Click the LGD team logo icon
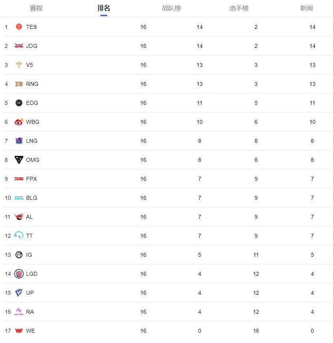This screenshot has width=333, height=343. pyautogui.click(x=19, y=274)
